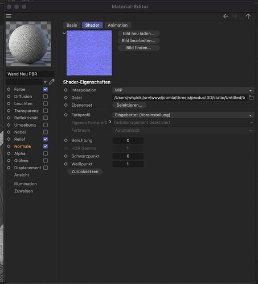
Task: Go back with the left arrow icon
Action: (x=226, y=16)
